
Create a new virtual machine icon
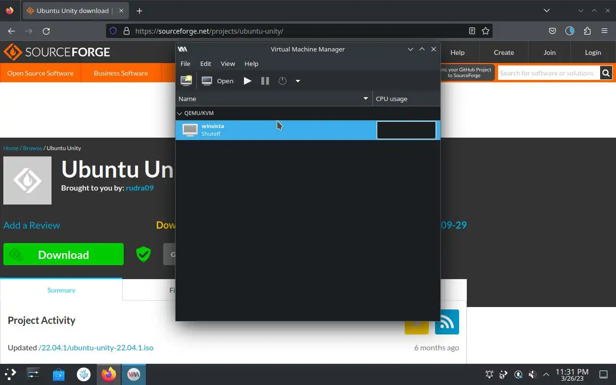186,81
